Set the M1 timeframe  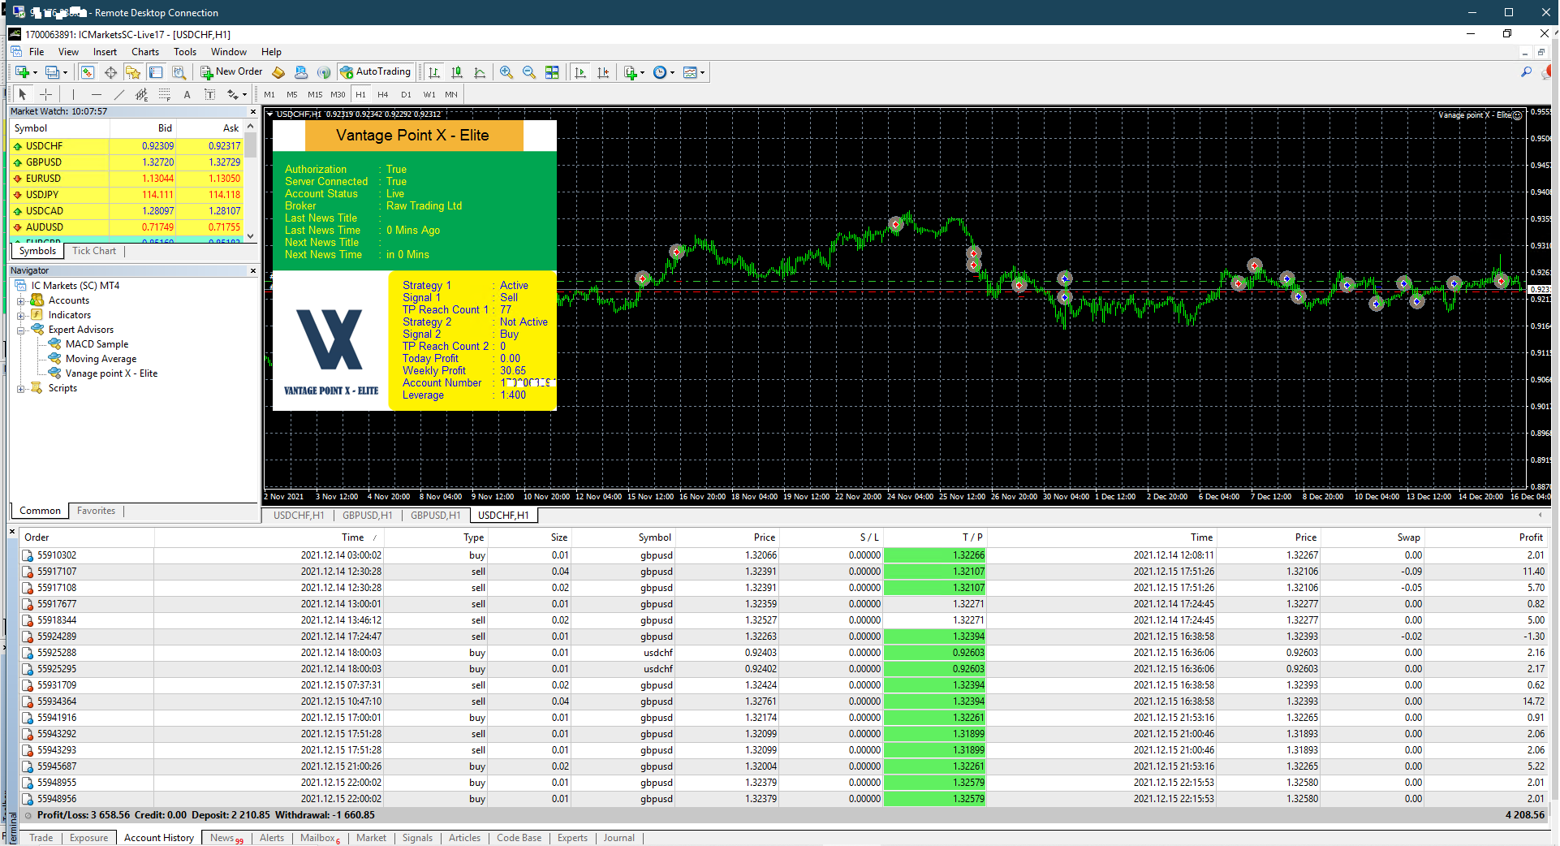point(269,94)
